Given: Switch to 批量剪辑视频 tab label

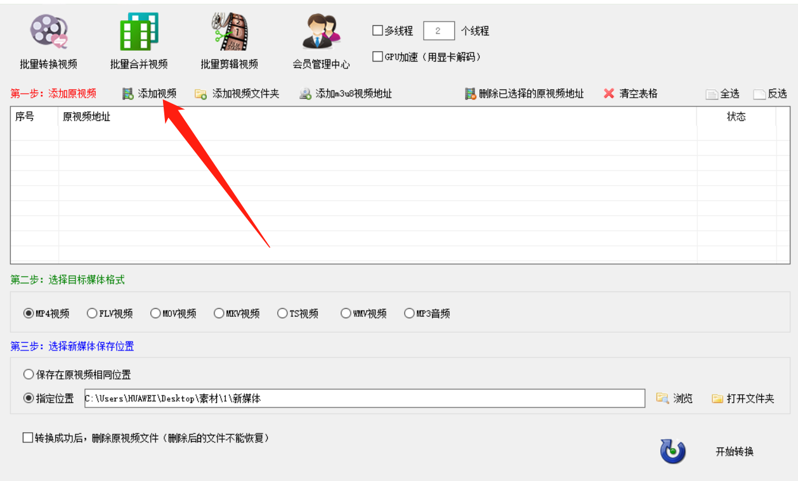Looking at the screenshot, I should [x=230, y=64].
